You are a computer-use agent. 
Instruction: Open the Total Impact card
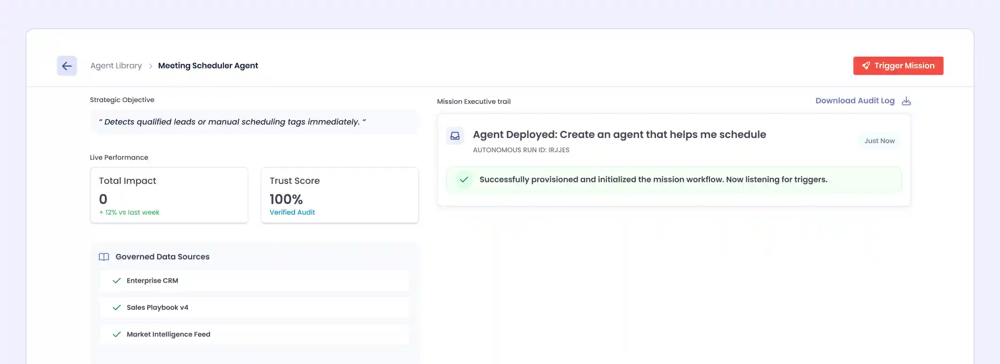click(169, 195)
